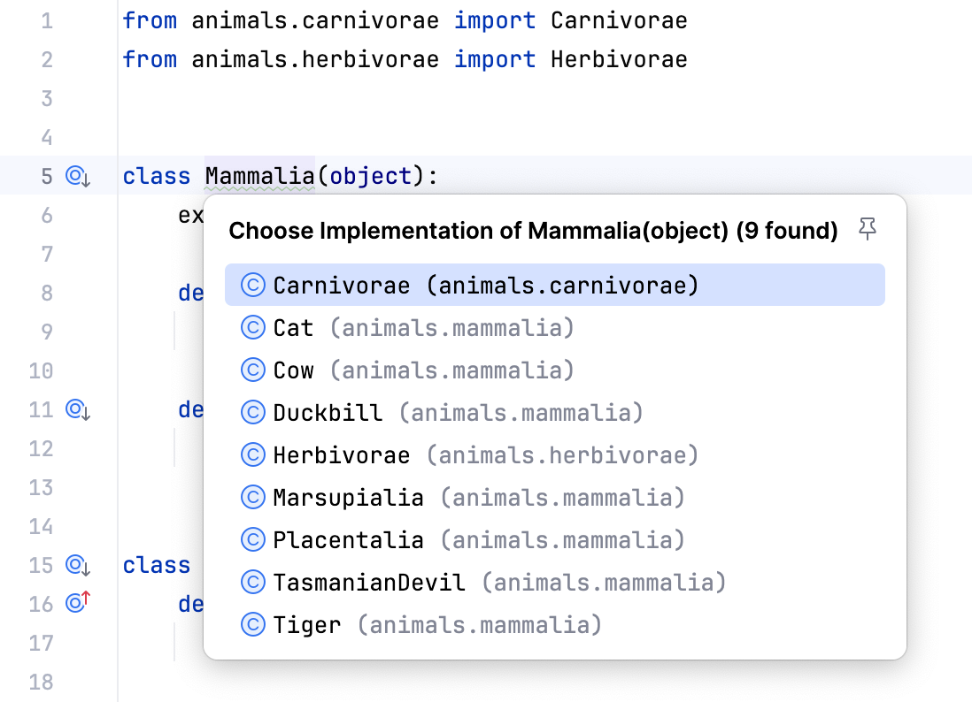Click the Choose Implementation popup title
The width and height of the screenshot is (972, 702).
(532, 230)
